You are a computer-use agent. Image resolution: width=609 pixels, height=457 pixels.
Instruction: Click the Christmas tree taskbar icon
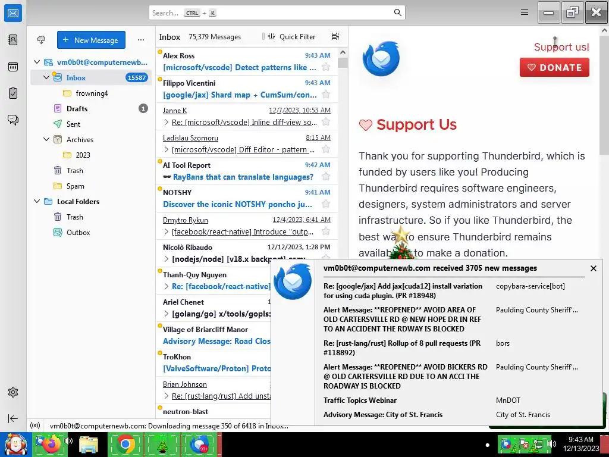click(162, 445)
